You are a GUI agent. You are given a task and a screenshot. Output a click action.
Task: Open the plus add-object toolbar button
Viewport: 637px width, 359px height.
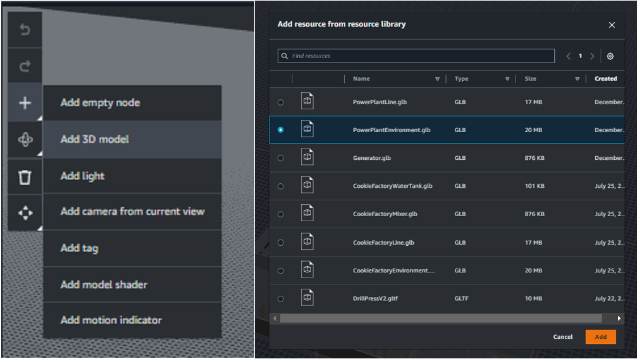tap(25, 103)
